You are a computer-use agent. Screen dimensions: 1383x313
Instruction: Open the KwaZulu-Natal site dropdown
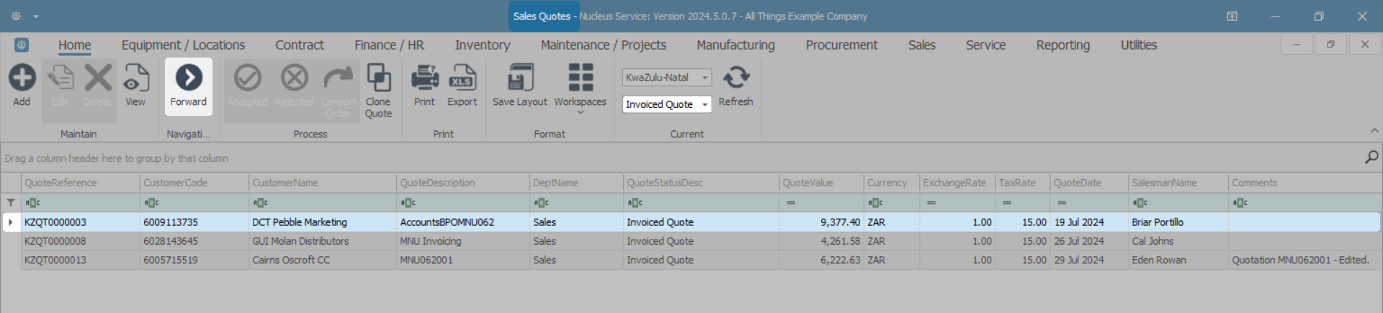[704, 78]
